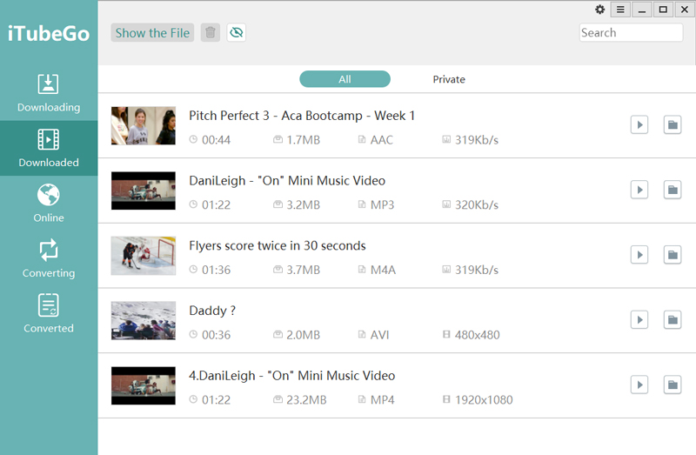Click the 1.7MB file size
The width and height of the screenshot is (696, 455).
click(x=303, y=140)
